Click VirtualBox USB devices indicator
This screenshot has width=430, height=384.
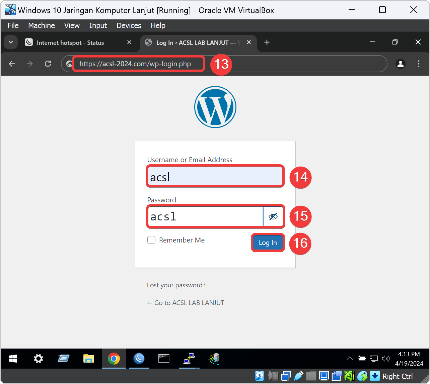point(298,376)
